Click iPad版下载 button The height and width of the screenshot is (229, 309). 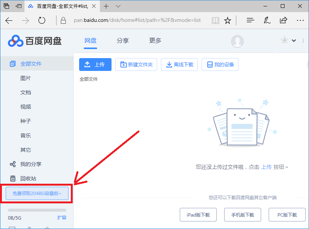[198, 215]
